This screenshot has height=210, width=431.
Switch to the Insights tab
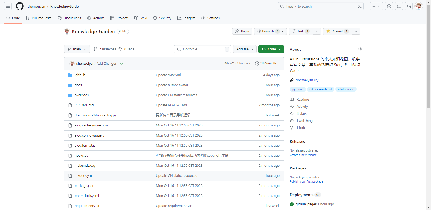pos(186,18)
